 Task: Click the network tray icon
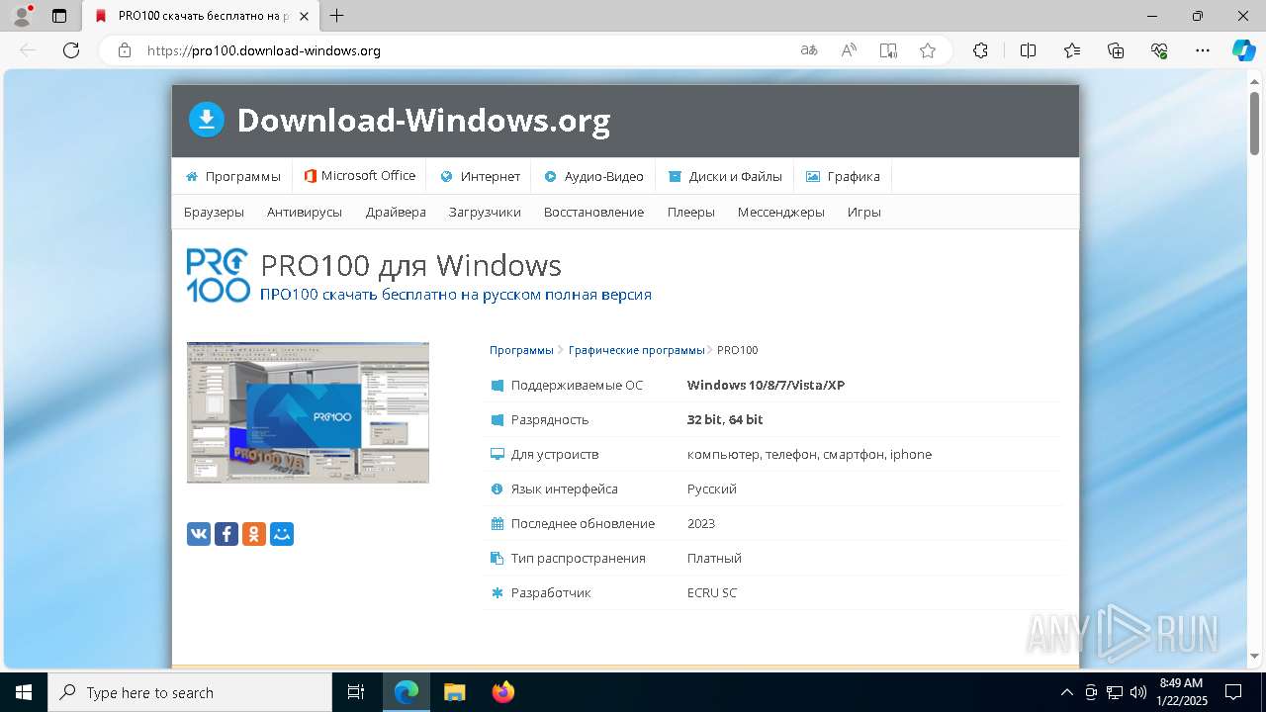1115,692
